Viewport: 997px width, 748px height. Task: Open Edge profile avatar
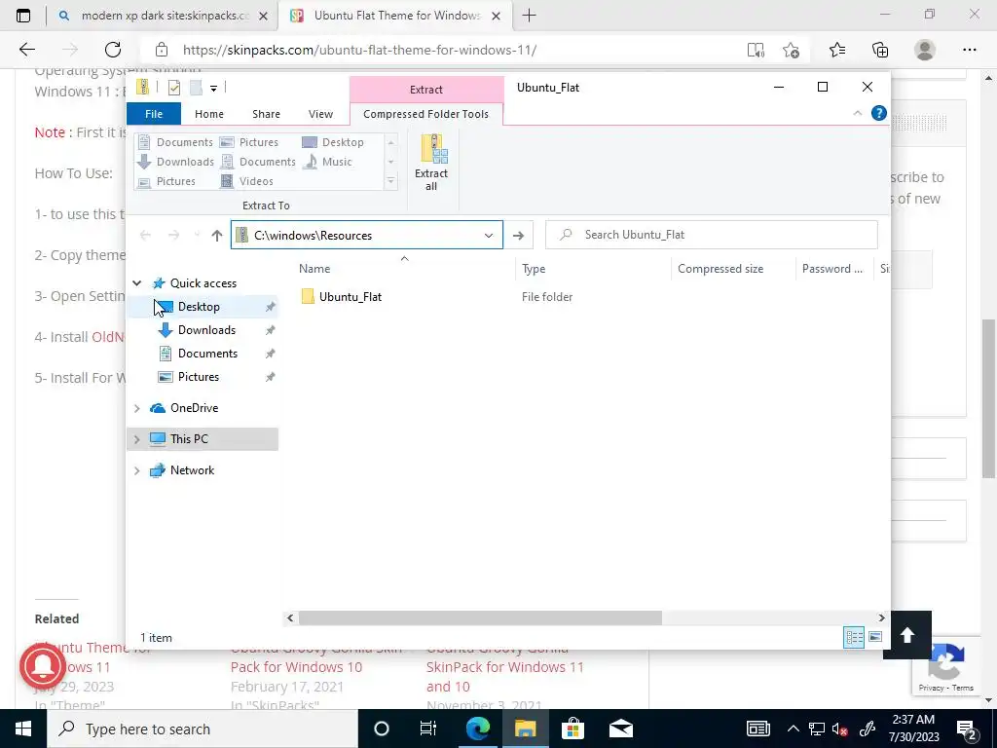(x=925, y=50)
